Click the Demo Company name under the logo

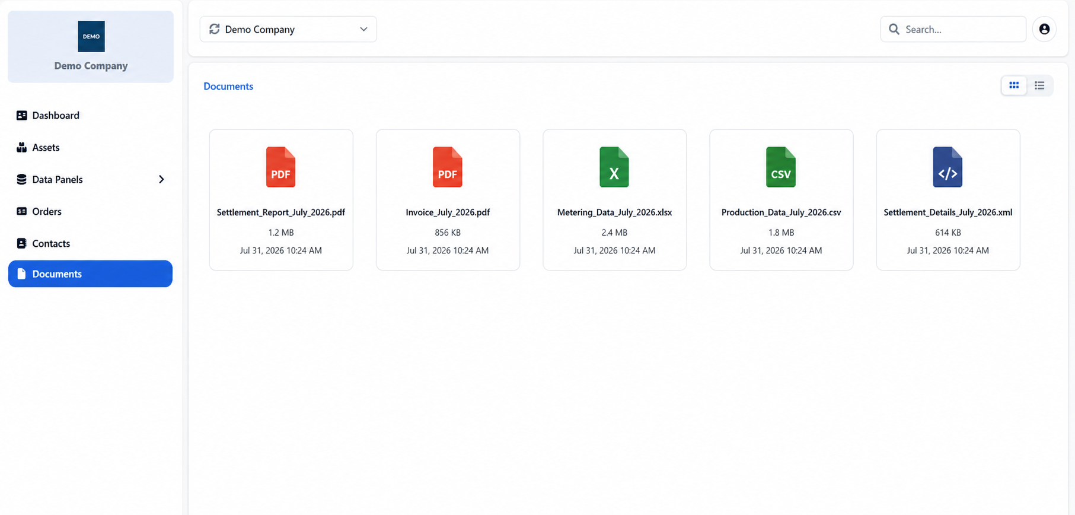(91, 66)
